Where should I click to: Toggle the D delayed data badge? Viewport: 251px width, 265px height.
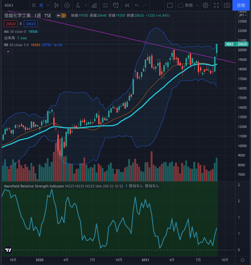pyautogui.click(x=64, y=16)
